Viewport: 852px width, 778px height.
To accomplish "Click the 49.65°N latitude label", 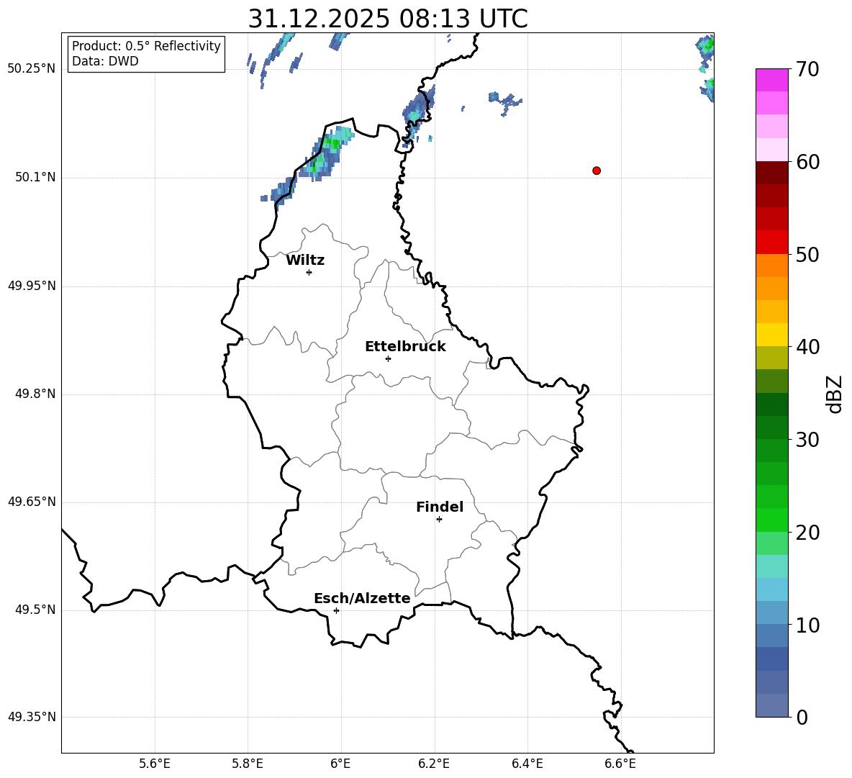I will coord(32,502).
